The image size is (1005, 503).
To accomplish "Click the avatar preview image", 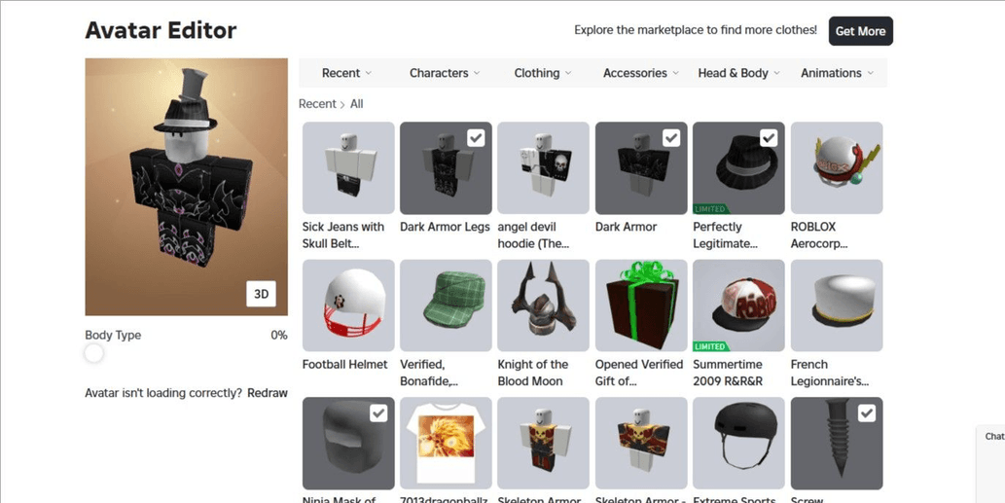I will 187,187.
